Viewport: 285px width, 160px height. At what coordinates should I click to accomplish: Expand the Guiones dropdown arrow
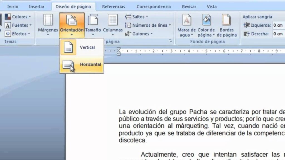click(152, 34)
